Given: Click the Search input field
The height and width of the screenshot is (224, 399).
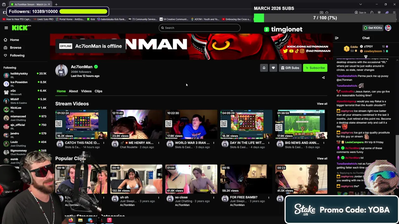Looking at the screenshot, I should click(x=199, y=28).
